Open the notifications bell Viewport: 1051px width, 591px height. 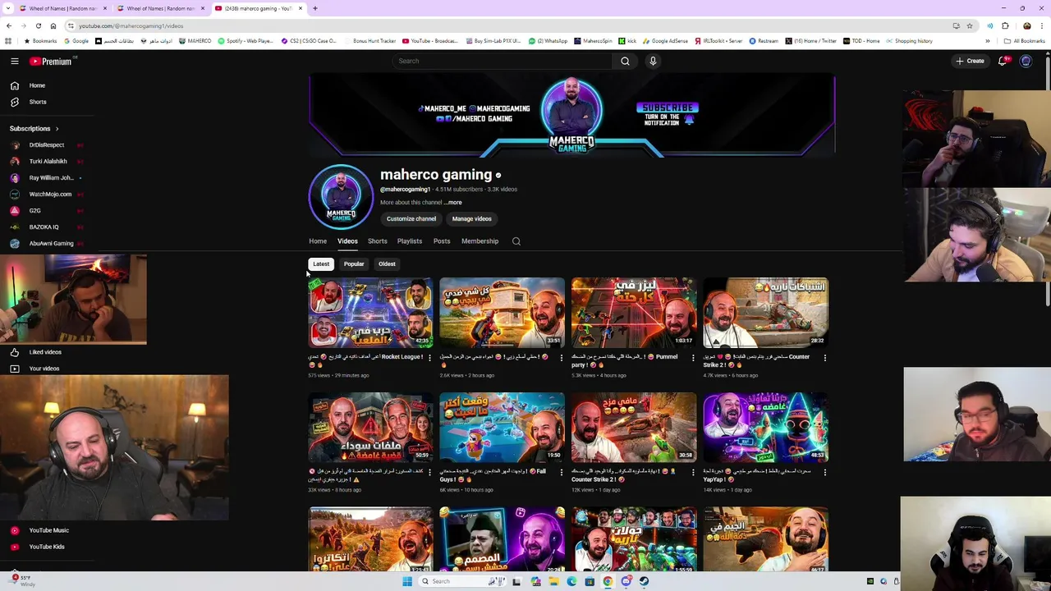coord(1003,61)
